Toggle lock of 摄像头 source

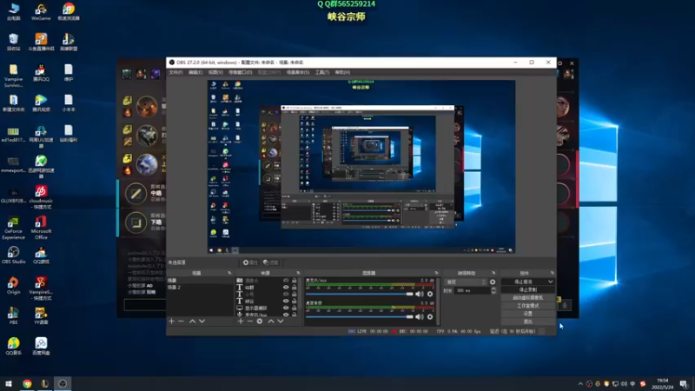tap(295, 281)
